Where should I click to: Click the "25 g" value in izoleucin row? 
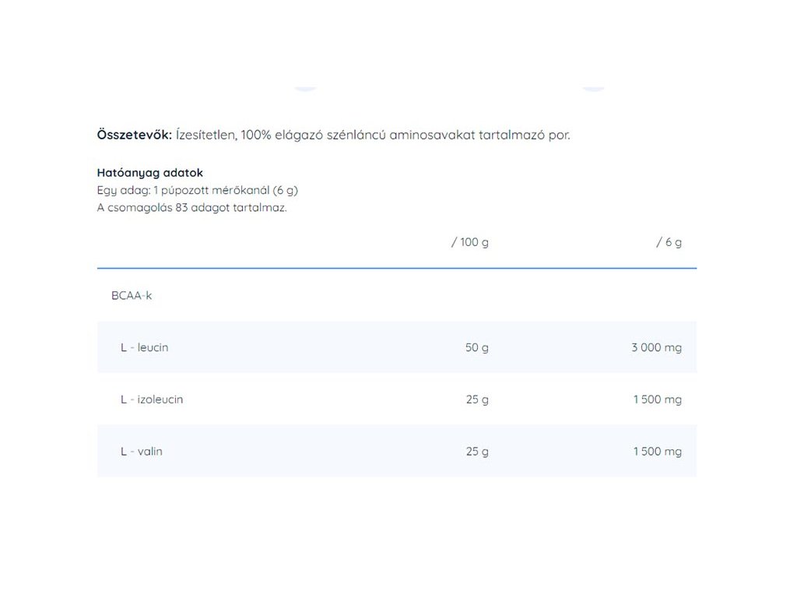[x=477, y=399]
